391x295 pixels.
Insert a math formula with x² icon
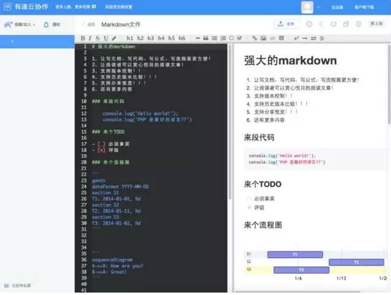[x=296, y=38]
